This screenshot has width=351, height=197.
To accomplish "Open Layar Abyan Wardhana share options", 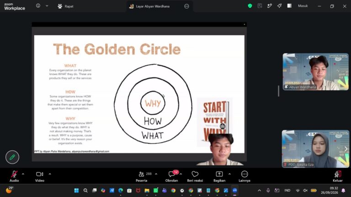I will [186, 6].
